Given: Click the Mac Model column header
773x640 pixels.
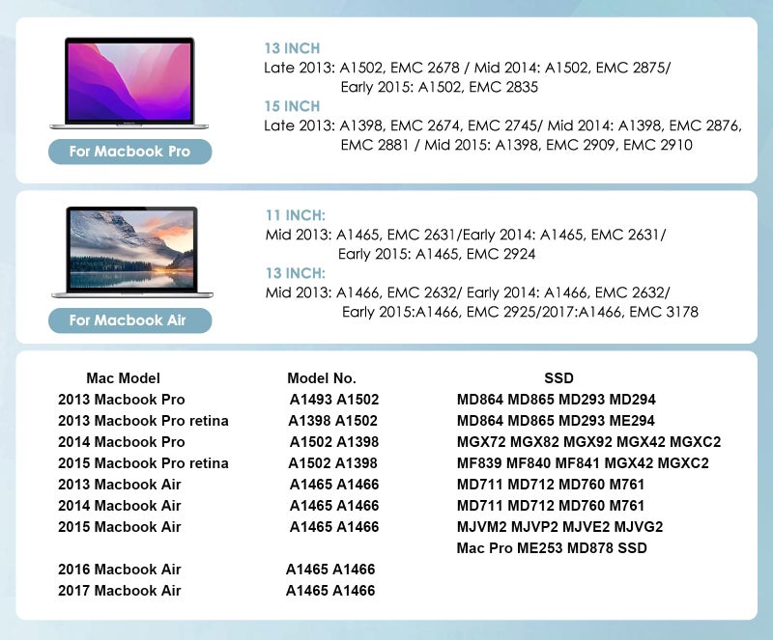Looking at the screenshot, I should [124, 377].
